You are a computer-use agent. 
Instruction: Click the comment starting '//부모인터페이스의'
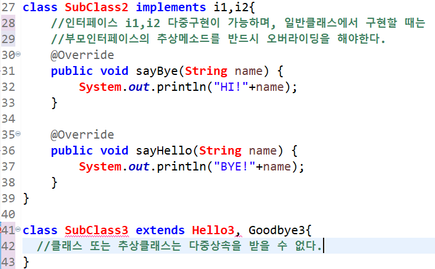click(x=218, y=39)
